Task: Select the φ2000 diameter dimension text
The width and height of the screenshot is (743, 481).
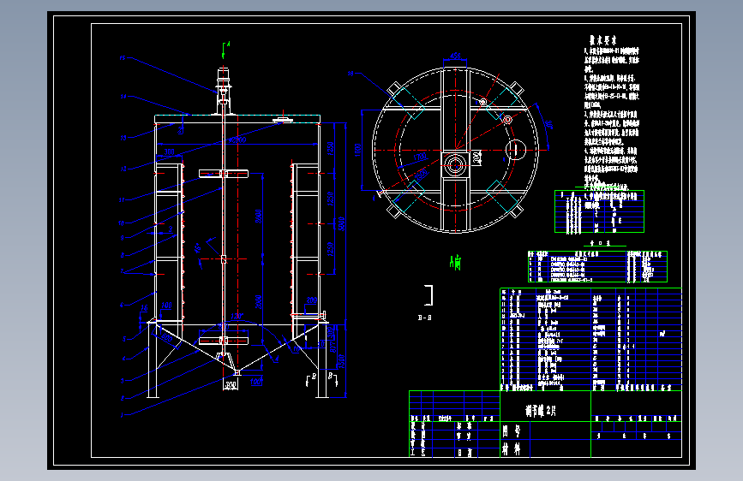Action: (237, 140)
